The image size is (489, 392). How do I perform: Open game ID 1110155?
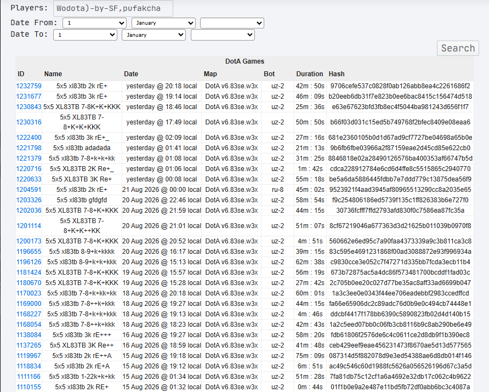pos(29,387)
